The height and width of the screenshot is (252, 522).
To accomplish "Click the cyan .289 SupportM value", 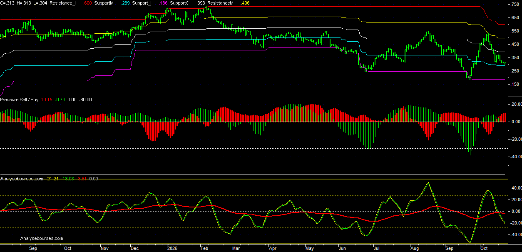I will (126, 3).
